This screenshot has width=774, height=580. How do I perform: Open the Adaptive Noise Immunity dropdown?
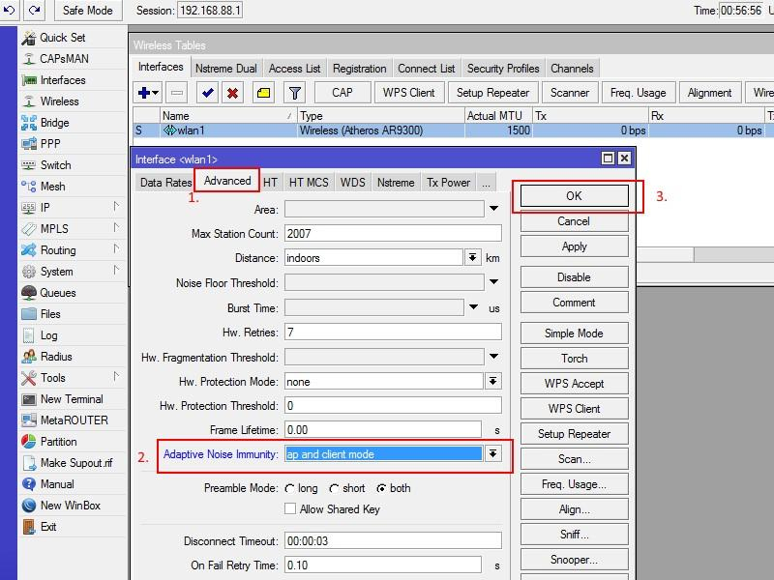(493, 453)
